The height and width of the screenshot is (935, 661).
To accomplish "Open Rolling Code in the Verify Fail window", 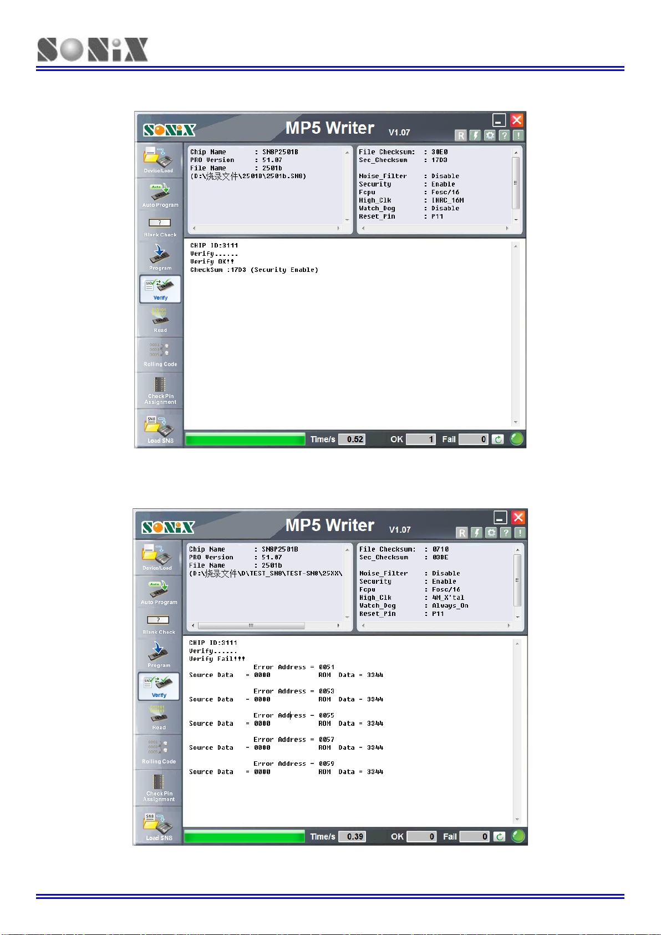I will click(x=159, y=751).
